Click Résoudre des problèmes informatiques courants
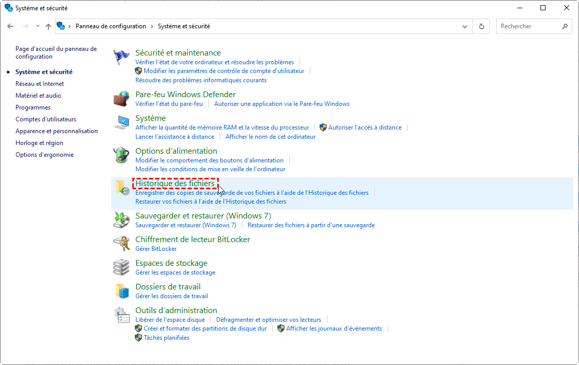The width and height of the screenshot is (579, 365). pyautogui.click(x=201, y=80)
